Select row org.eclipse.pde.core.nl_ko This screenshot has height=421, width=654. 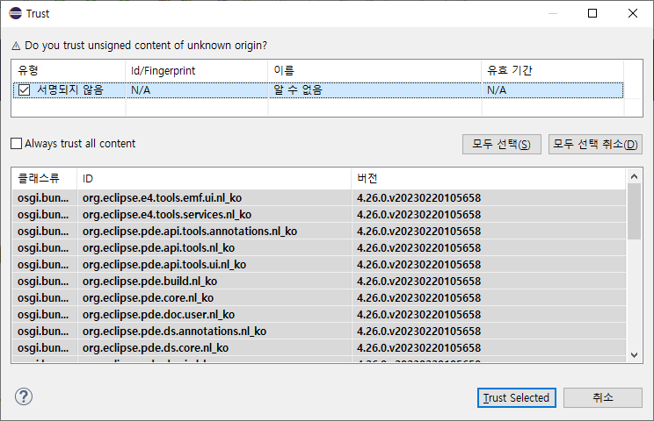pos(319,298)
